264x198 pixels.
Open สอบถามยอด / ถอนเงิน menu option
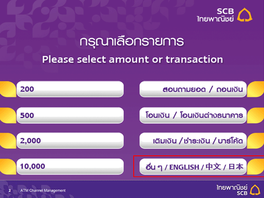(193, 89)
